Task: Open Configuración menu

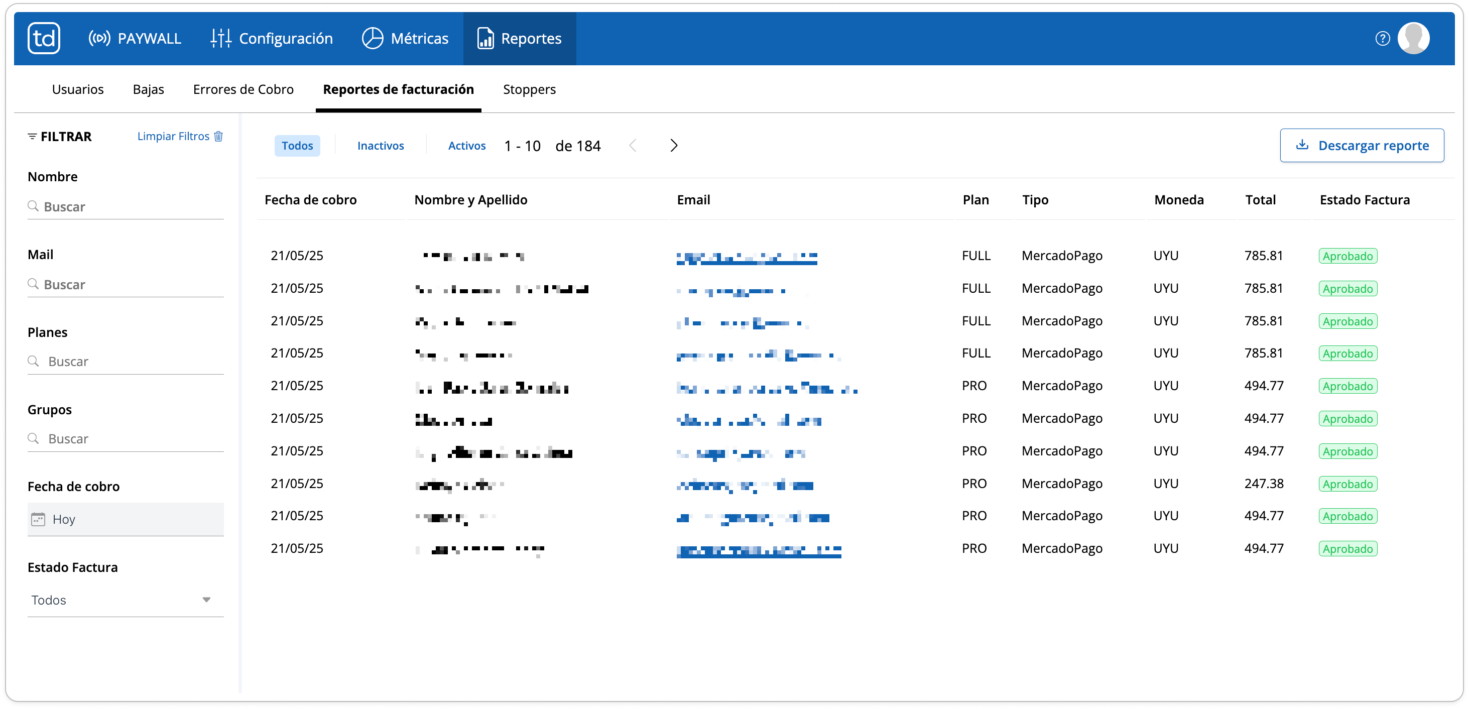Action: pos(272,38)
